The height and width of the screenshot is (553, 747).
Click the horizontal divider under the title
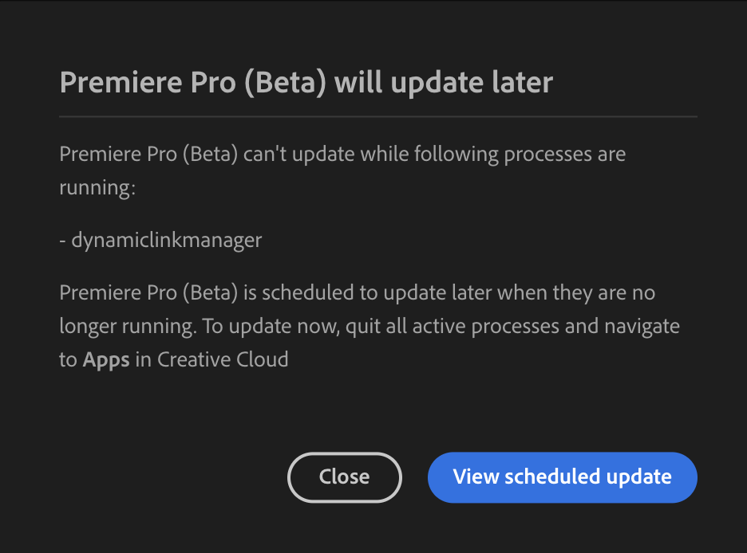tap(378, 117)
